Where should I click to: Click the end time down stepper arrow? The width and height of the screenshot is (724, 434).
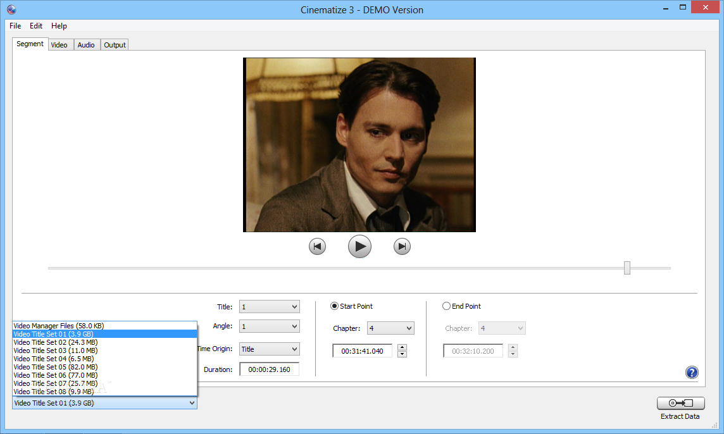pos(513,354)
